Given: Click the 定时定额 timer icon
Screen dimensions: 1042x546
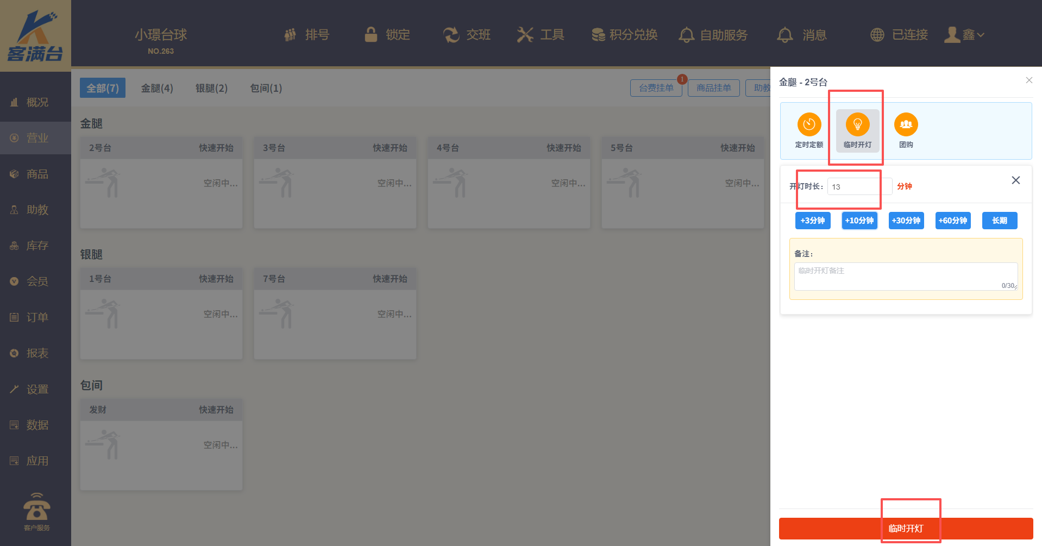Looking at the screenshot, I should pos(809,125).
